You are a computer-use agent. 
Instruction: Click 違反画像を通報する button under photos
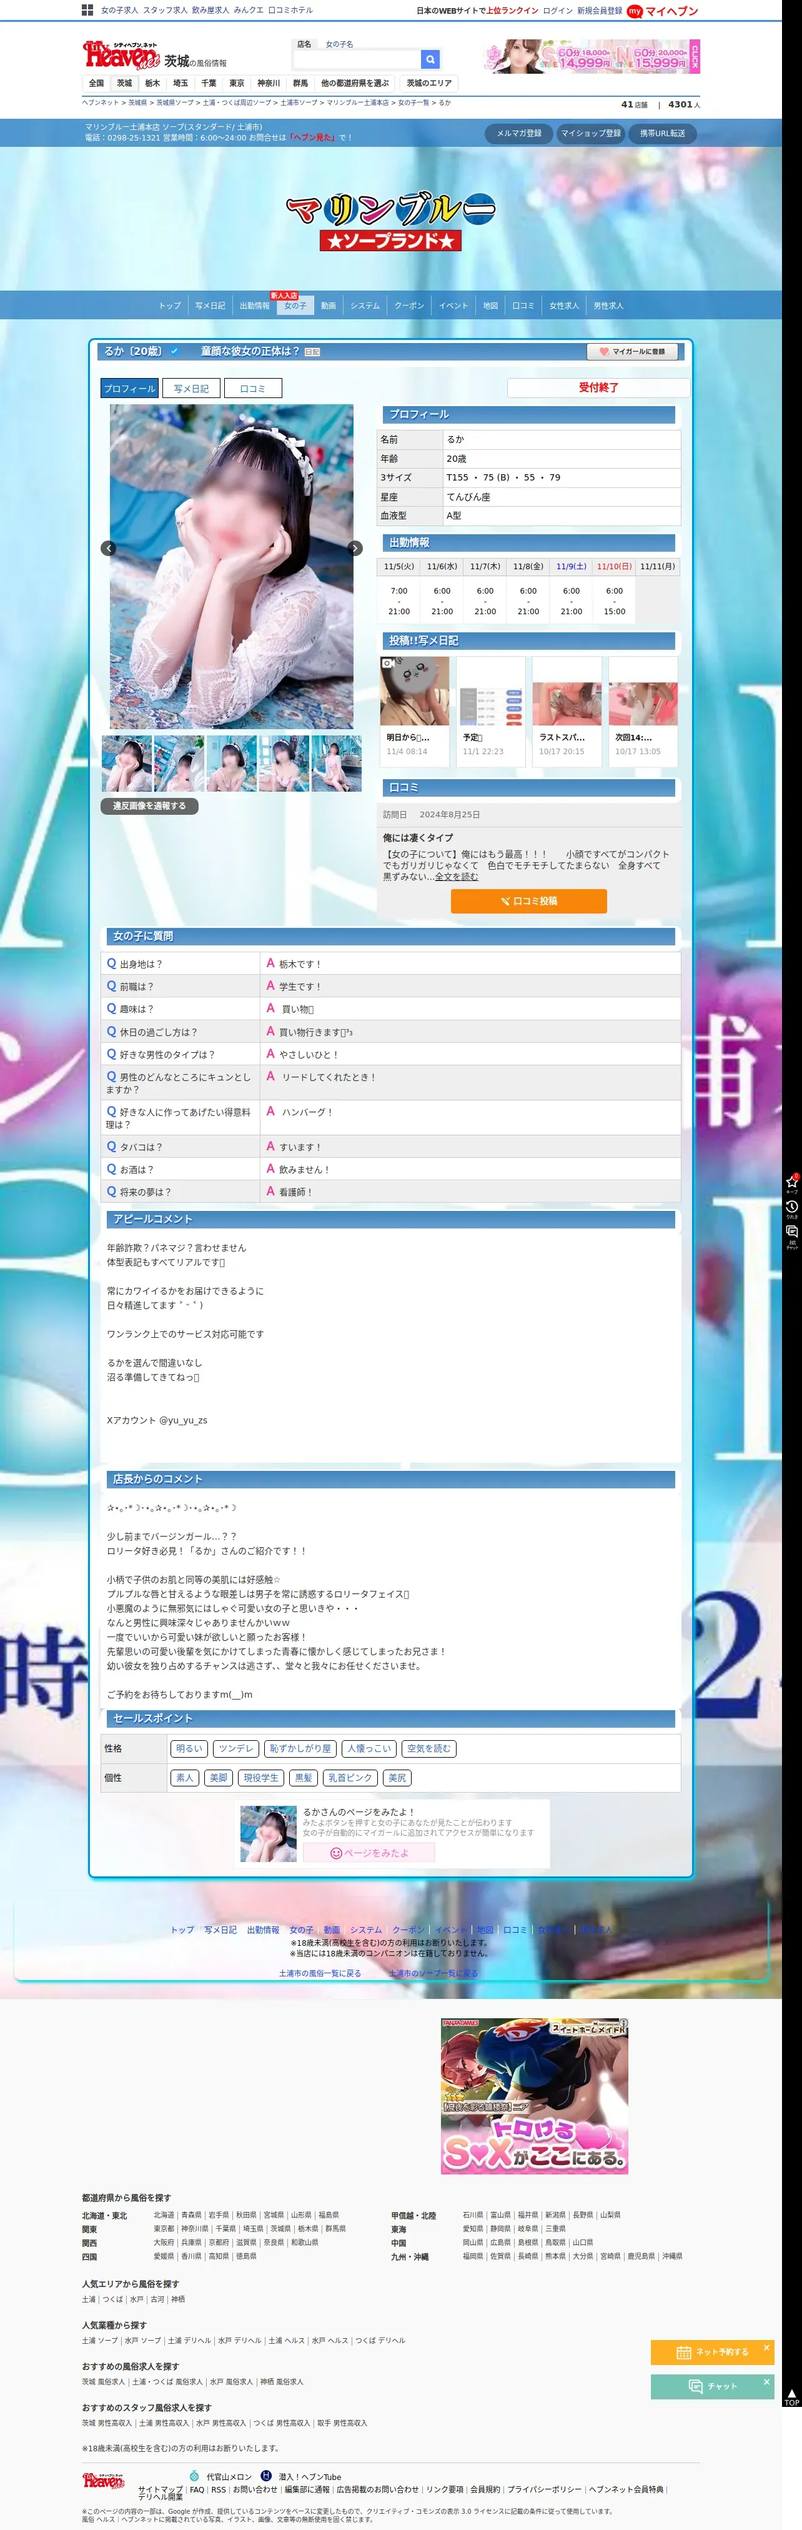tap(149, 805)
